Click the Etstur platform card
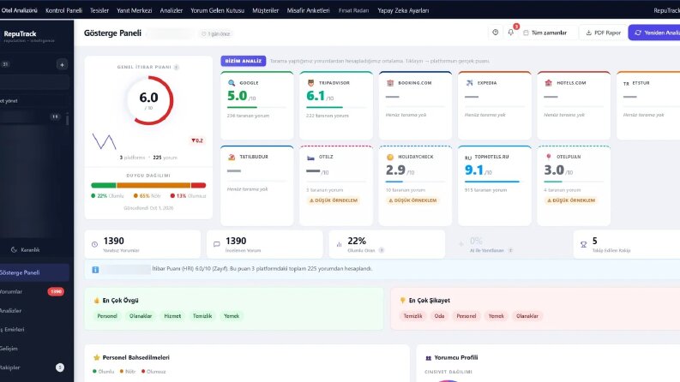 click(x=648, y=105)
